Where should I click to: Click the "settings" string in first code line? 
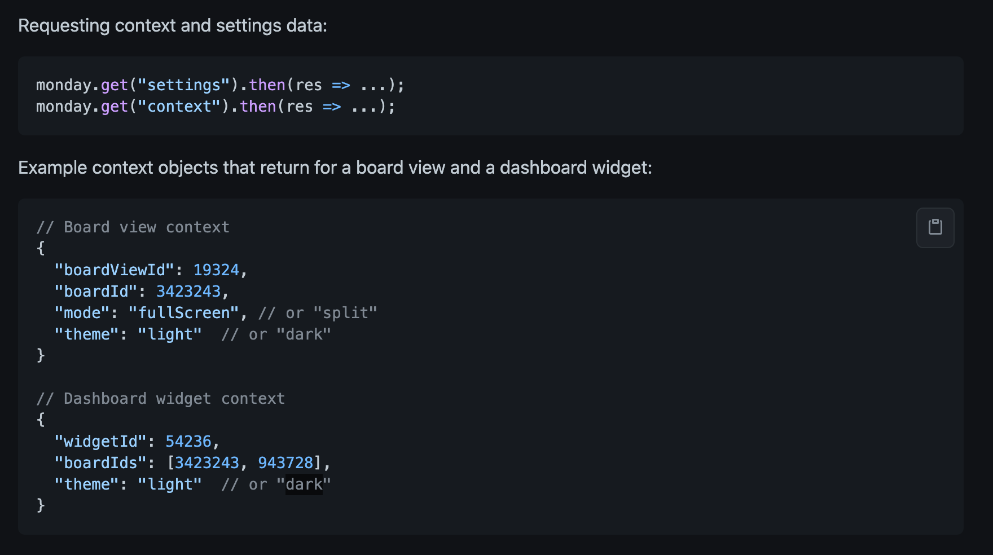(184, 85)
